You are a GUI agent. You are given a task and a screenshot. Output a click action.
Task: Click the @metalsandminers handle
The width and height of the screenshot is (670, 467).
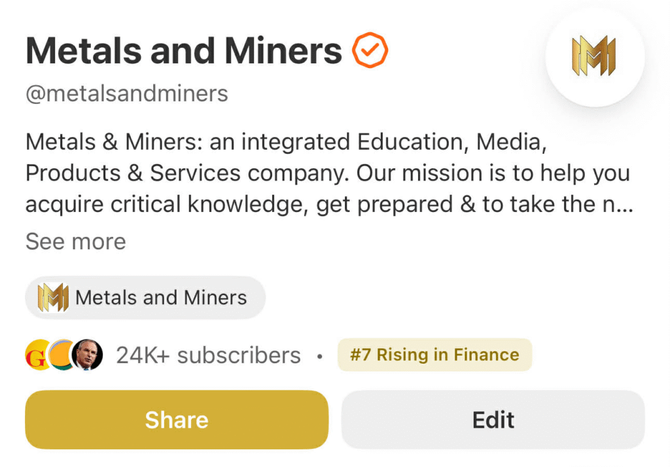click(x=126, y=94)
